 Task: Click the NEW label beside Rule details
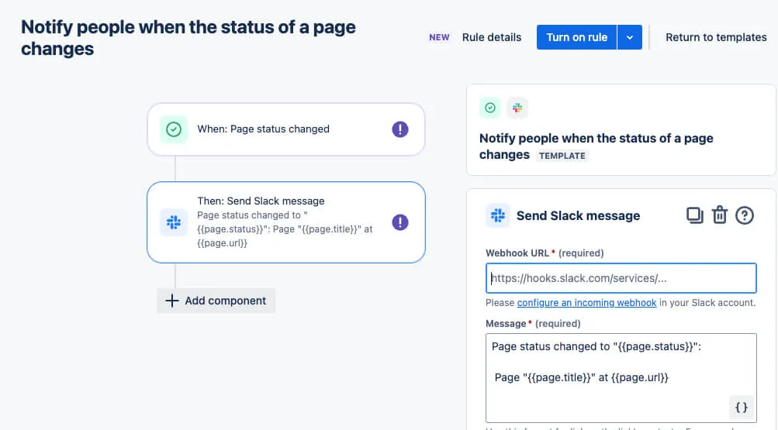point(439,37)
